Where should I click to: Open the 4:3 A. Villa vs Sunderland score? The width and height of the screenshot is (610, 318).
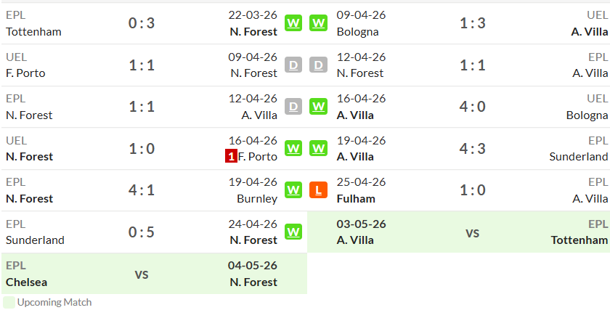point(472,149)
